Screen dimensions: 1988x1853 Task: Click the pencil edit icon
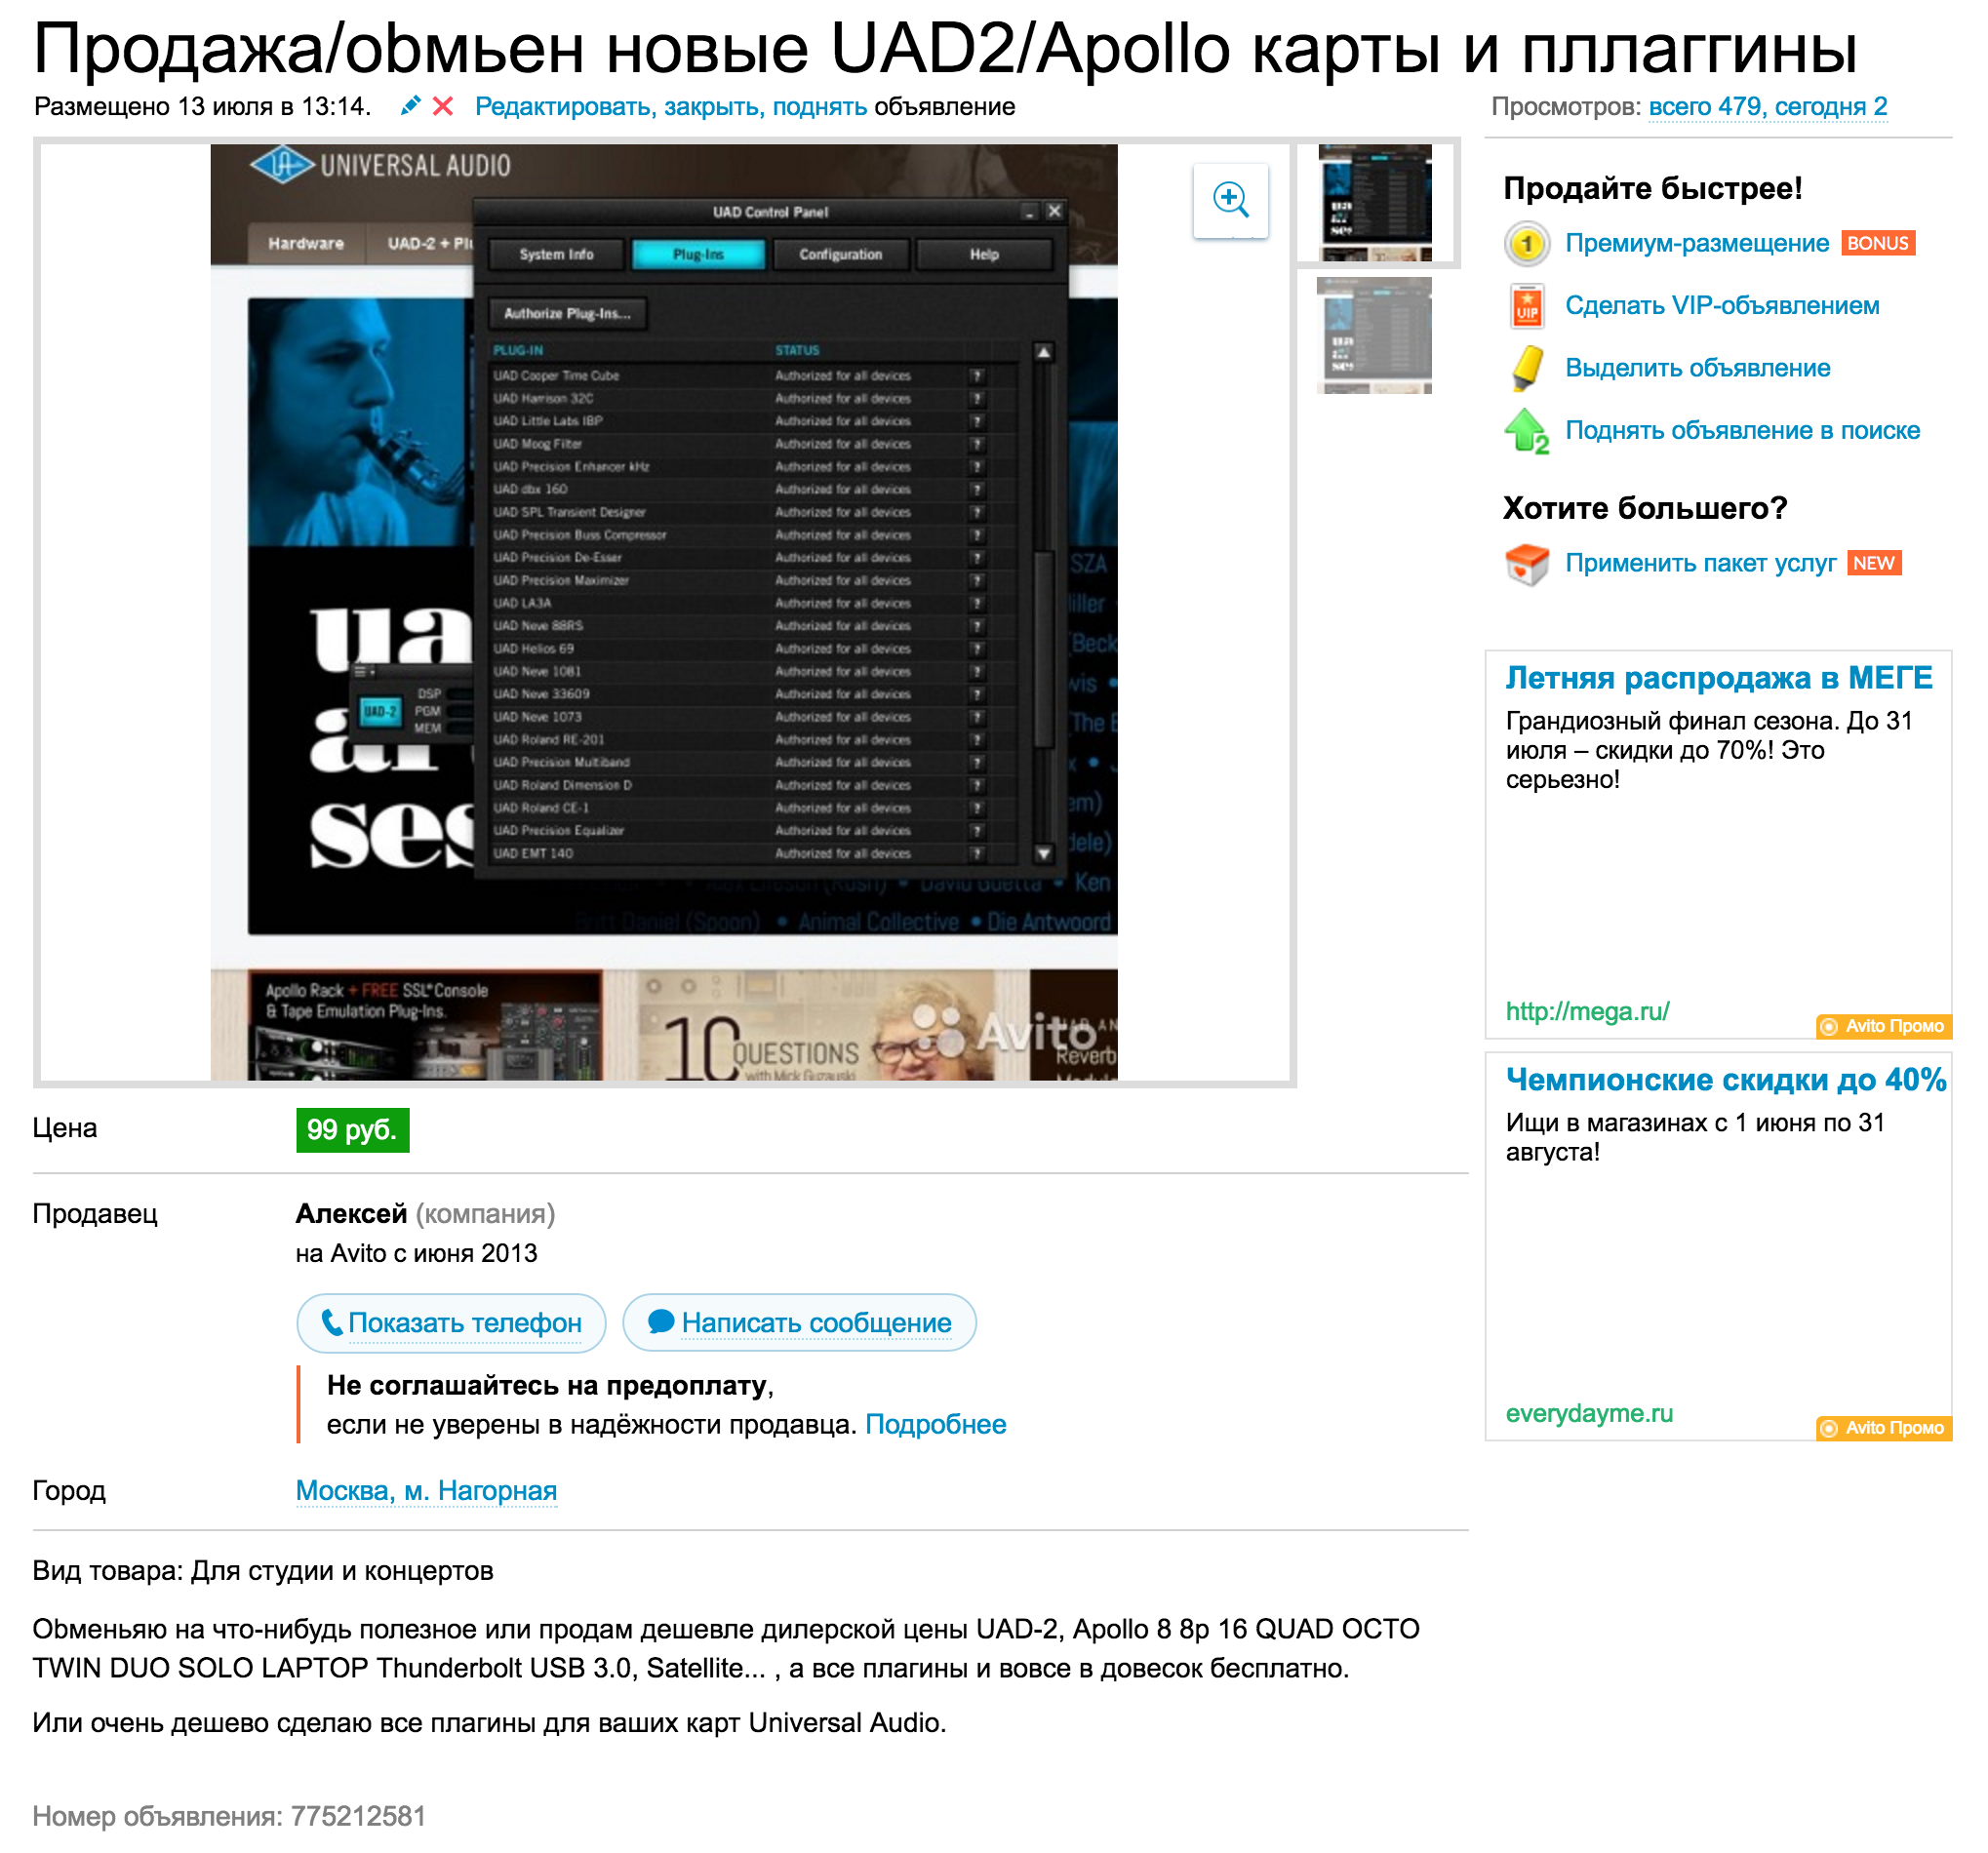(x=410, y=106)
